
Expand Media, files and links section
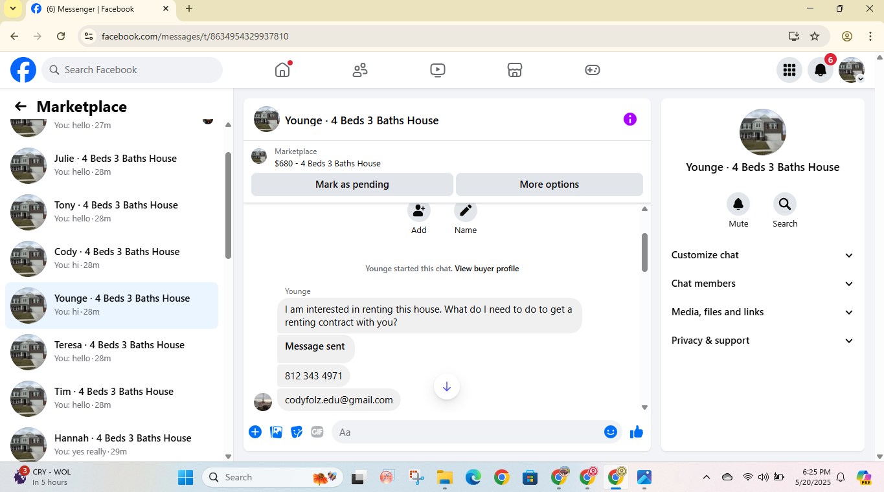(x=763, y=312)
